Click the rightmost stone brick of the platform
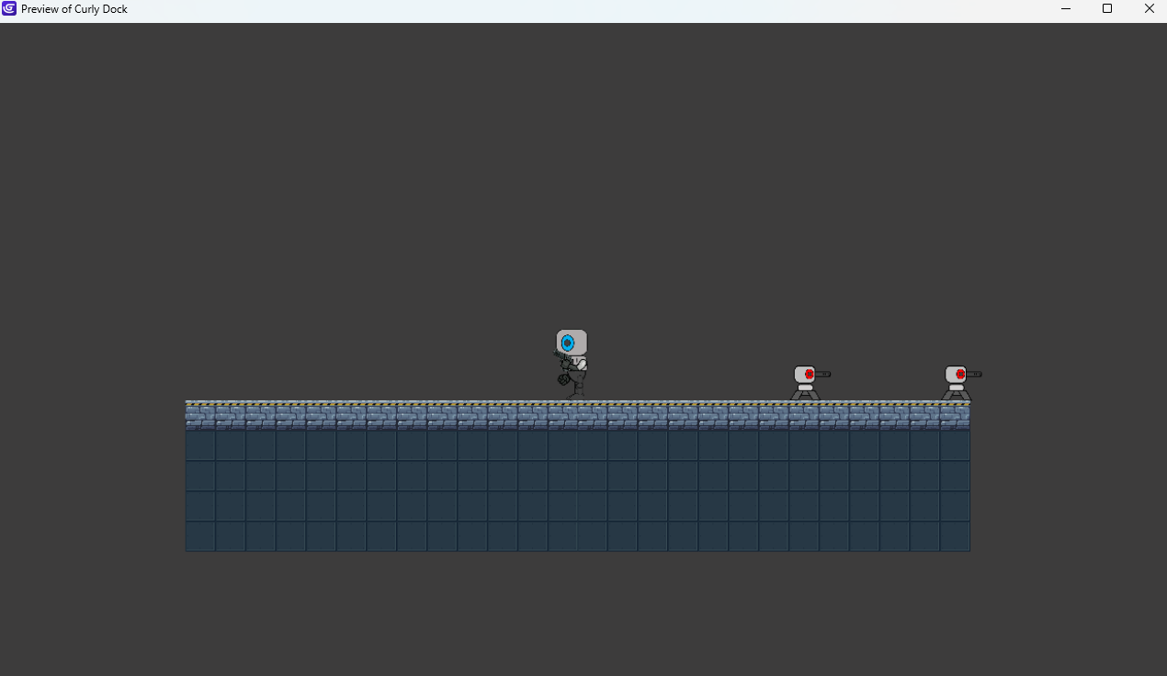This screenshot has height=676, width=1167. (955, 416)
